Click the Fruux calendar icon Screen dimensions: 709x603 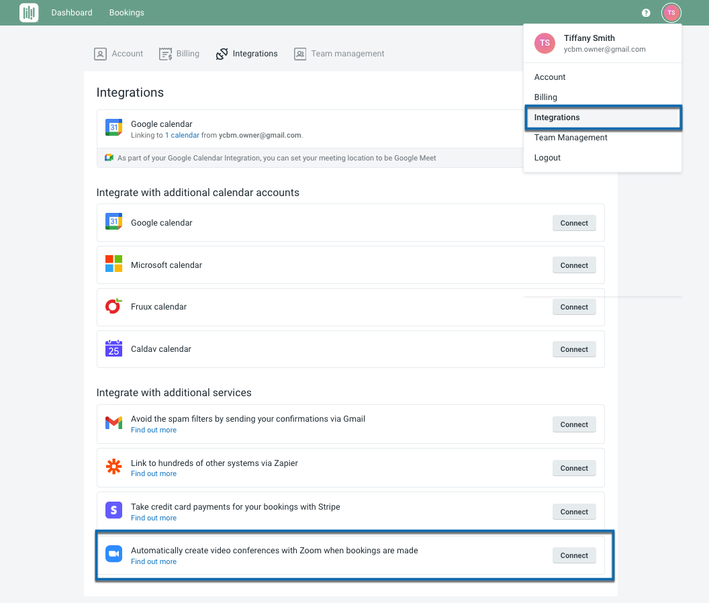[x=113, y=307]
